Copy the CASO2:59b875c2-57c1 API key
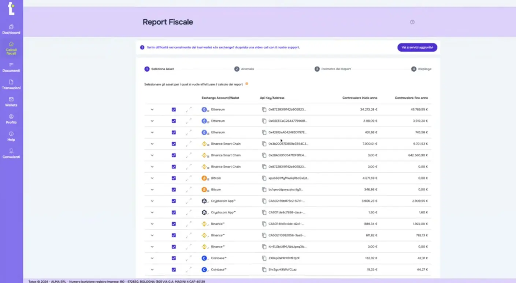The width and height of the screenshot is (516, 283). coord(264,201)
